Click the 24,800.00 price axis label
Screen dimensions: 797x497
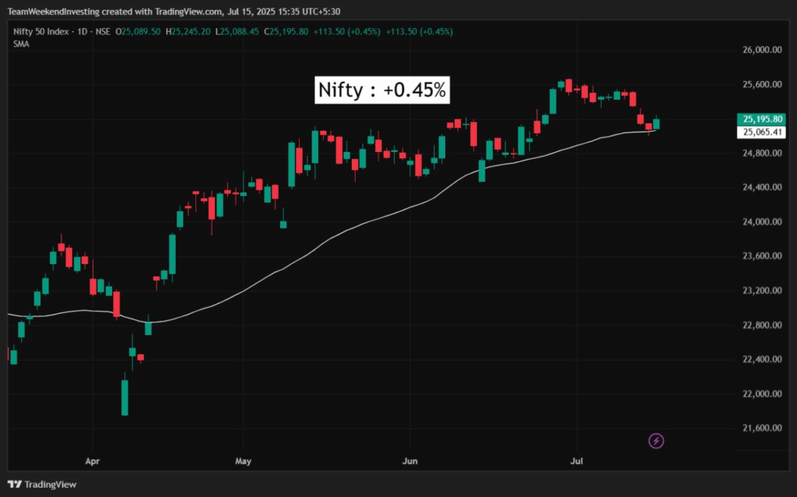(x=762, y=153)
